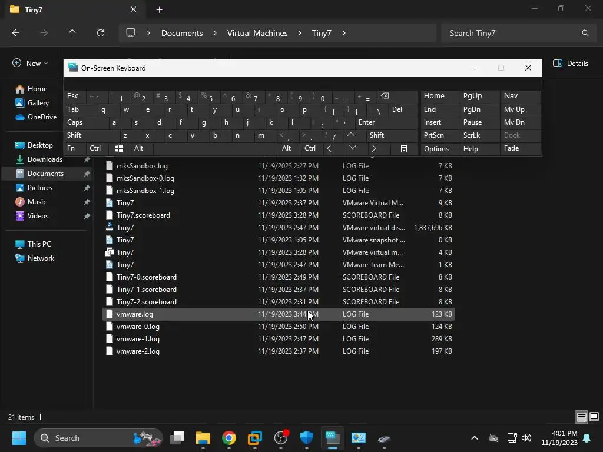Click the right arrow key on the On-Screen Keyboard

(x=374, y=148)
